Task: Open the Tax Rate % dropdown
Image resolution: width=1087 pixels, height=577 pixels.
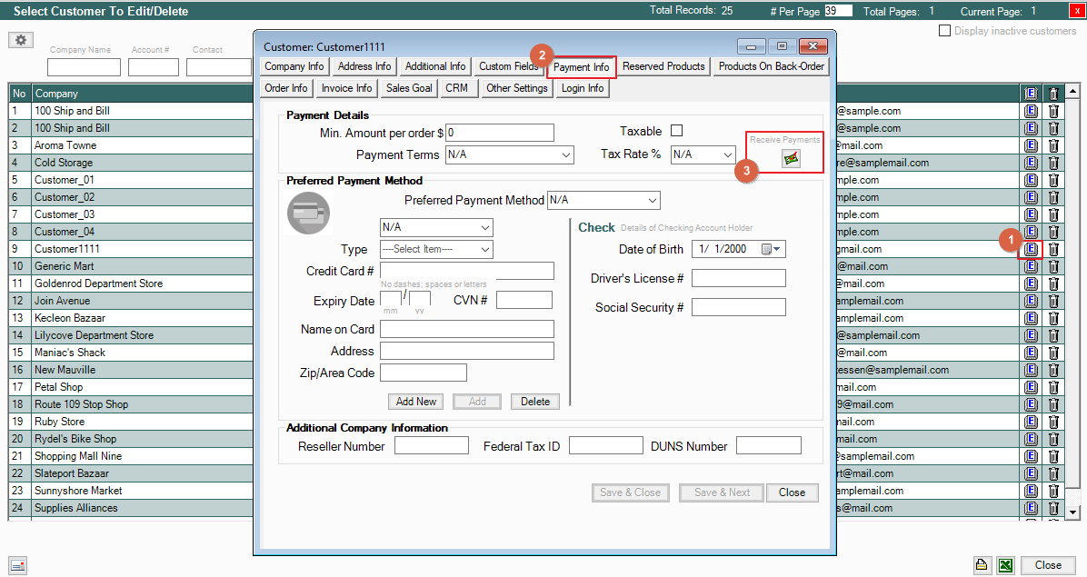Action: 727,155
